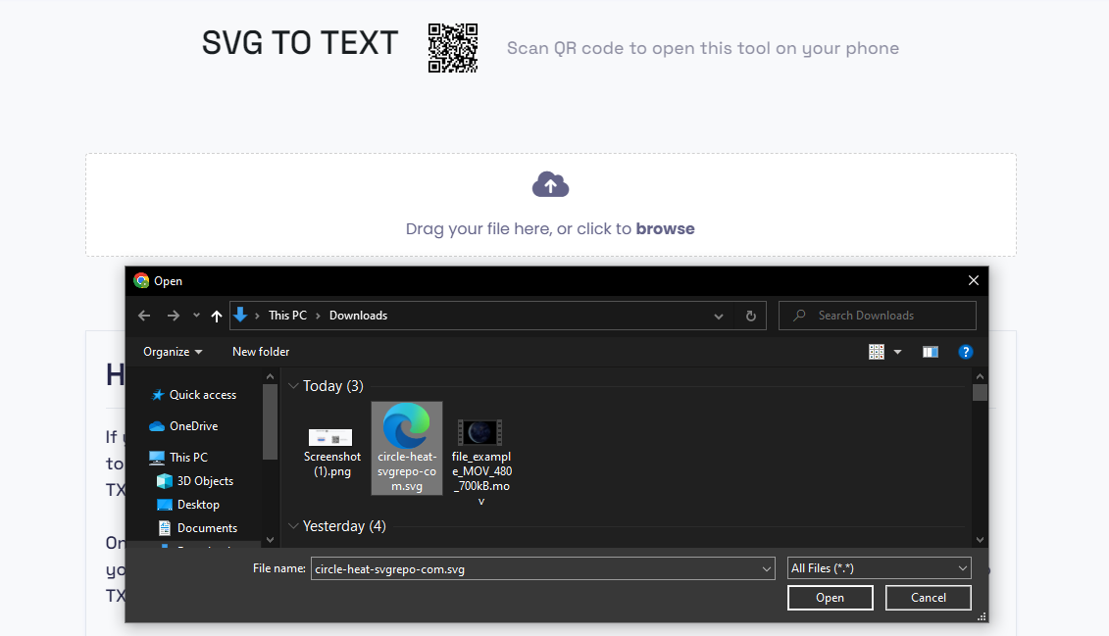Open the view layout dropdown arrow

(x=897, y=351)
